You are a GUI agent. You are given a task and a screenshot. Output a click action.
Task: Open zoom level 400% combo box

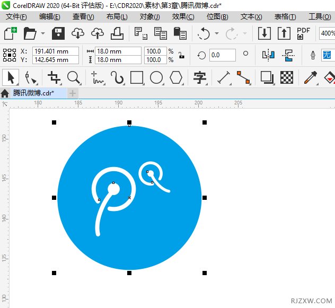(327, 33)
